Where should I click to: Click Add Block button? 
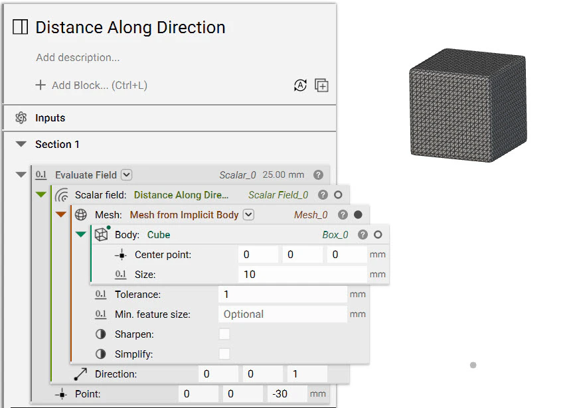coord(92,86)
